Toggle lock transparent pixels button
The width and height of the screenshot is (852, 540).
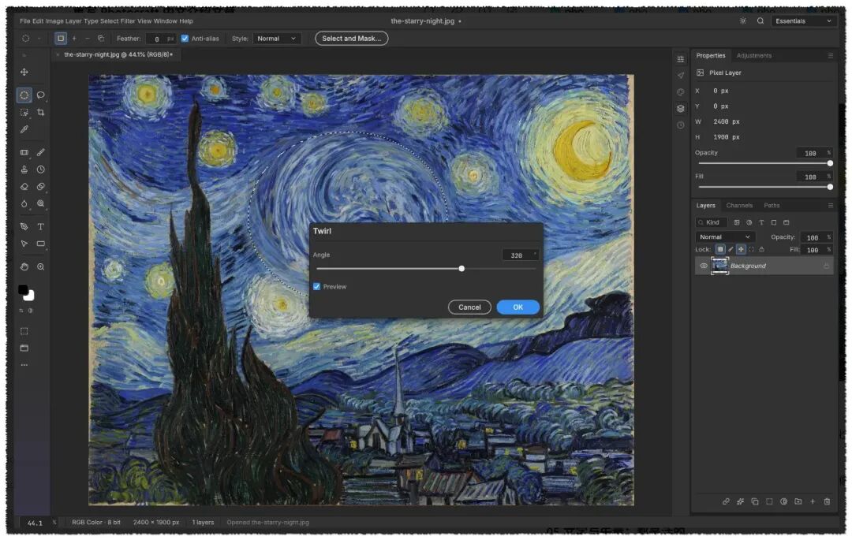click(720, 250)
